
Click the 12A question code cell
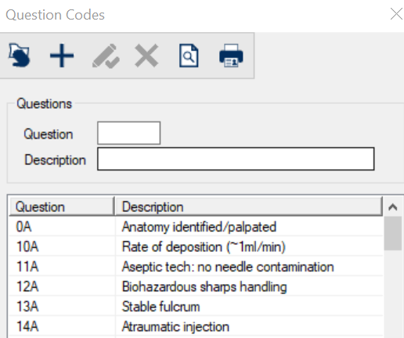62,286
